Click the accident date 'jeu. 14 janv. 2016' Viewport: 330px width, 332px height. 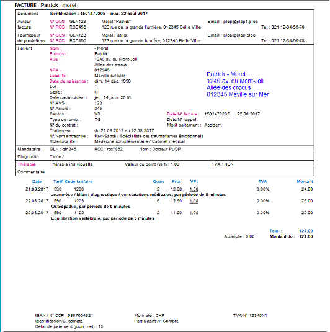tap(113, 97)
